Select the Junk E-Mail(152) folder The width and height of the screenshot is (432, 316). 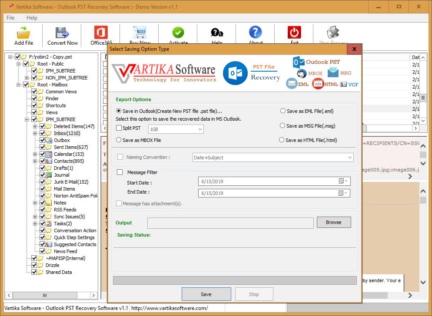pos(71,182)
